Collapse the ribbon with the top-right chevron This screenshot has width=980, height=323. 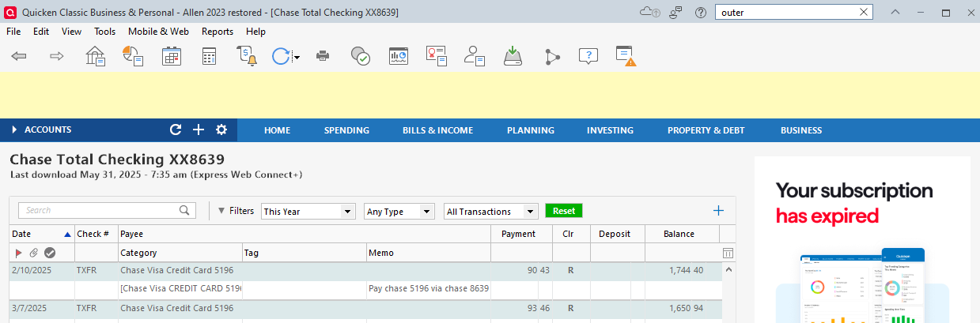895,12
